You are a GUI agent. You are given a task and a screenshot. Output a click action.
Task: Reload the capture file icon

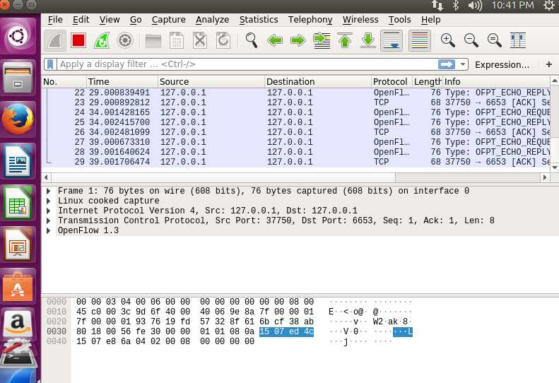(223, 40)
